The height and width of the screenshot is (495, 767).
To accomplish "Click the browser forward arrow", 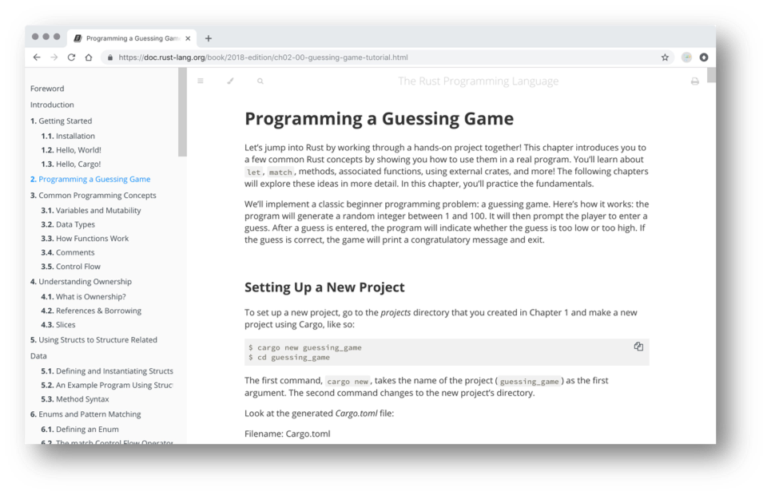I will [54, 57].
